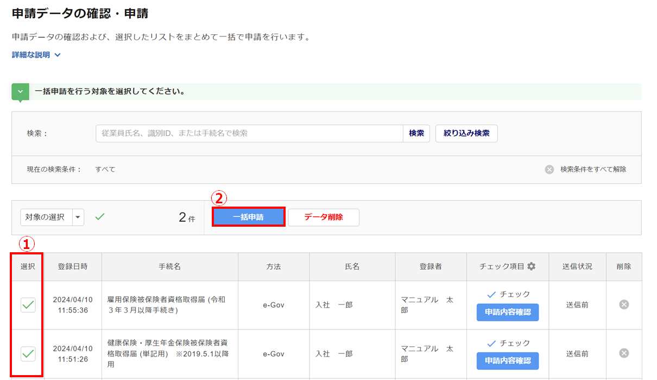The width and height of the screenshot is (657, 380).
Task: Click the 登録者 column header
Action: [x=431, y=266]
